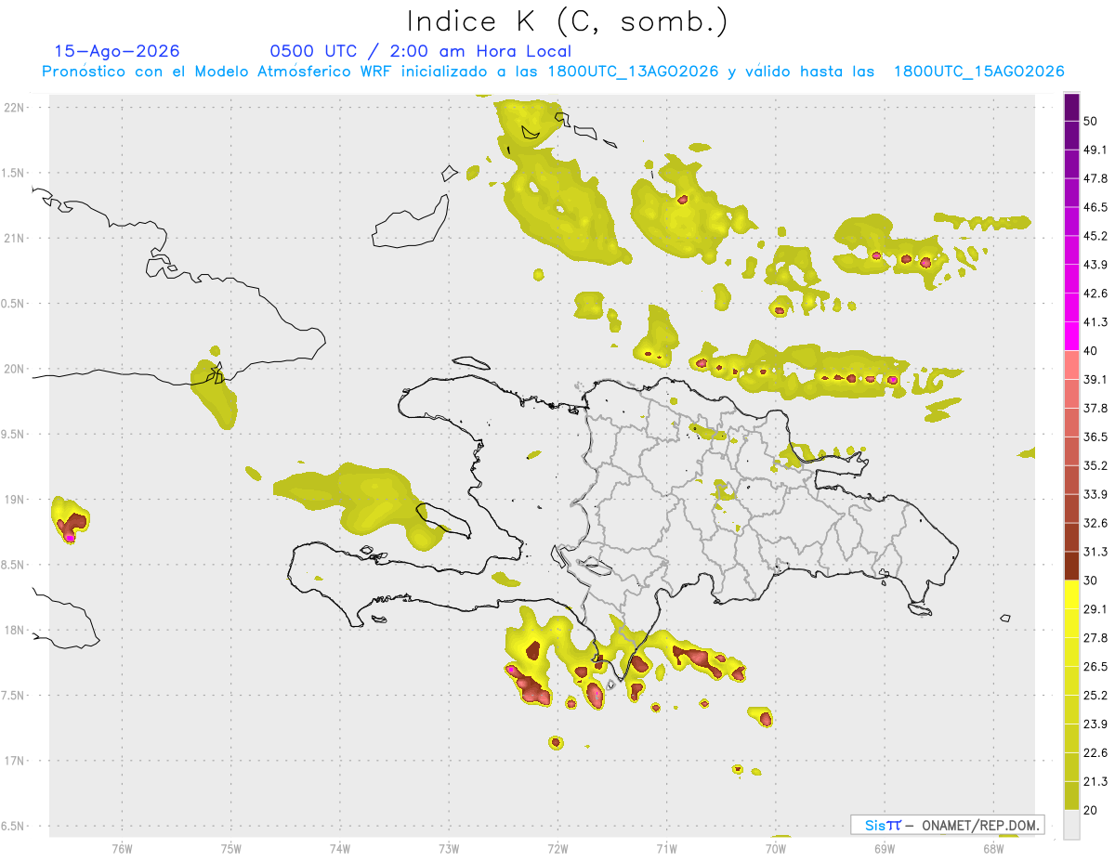Screen dimensions: 1115x861
Task: Click the "76W" longitude label
Action: (x=122, y=849)
